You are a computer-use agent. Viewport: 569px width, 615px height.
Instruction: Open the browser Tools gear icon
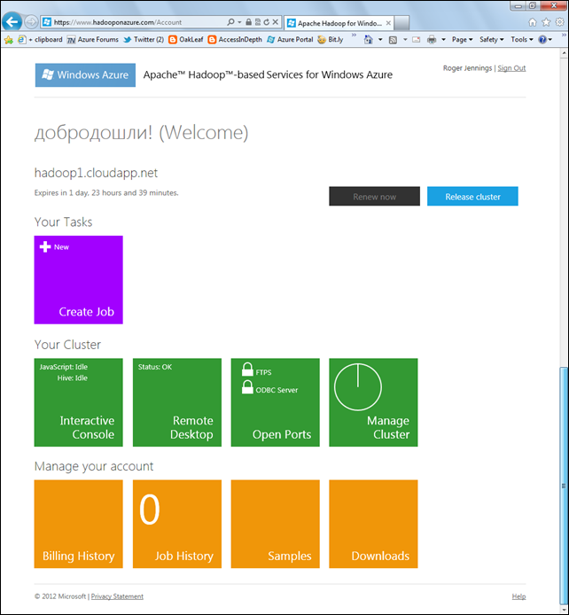coord(559,22)
